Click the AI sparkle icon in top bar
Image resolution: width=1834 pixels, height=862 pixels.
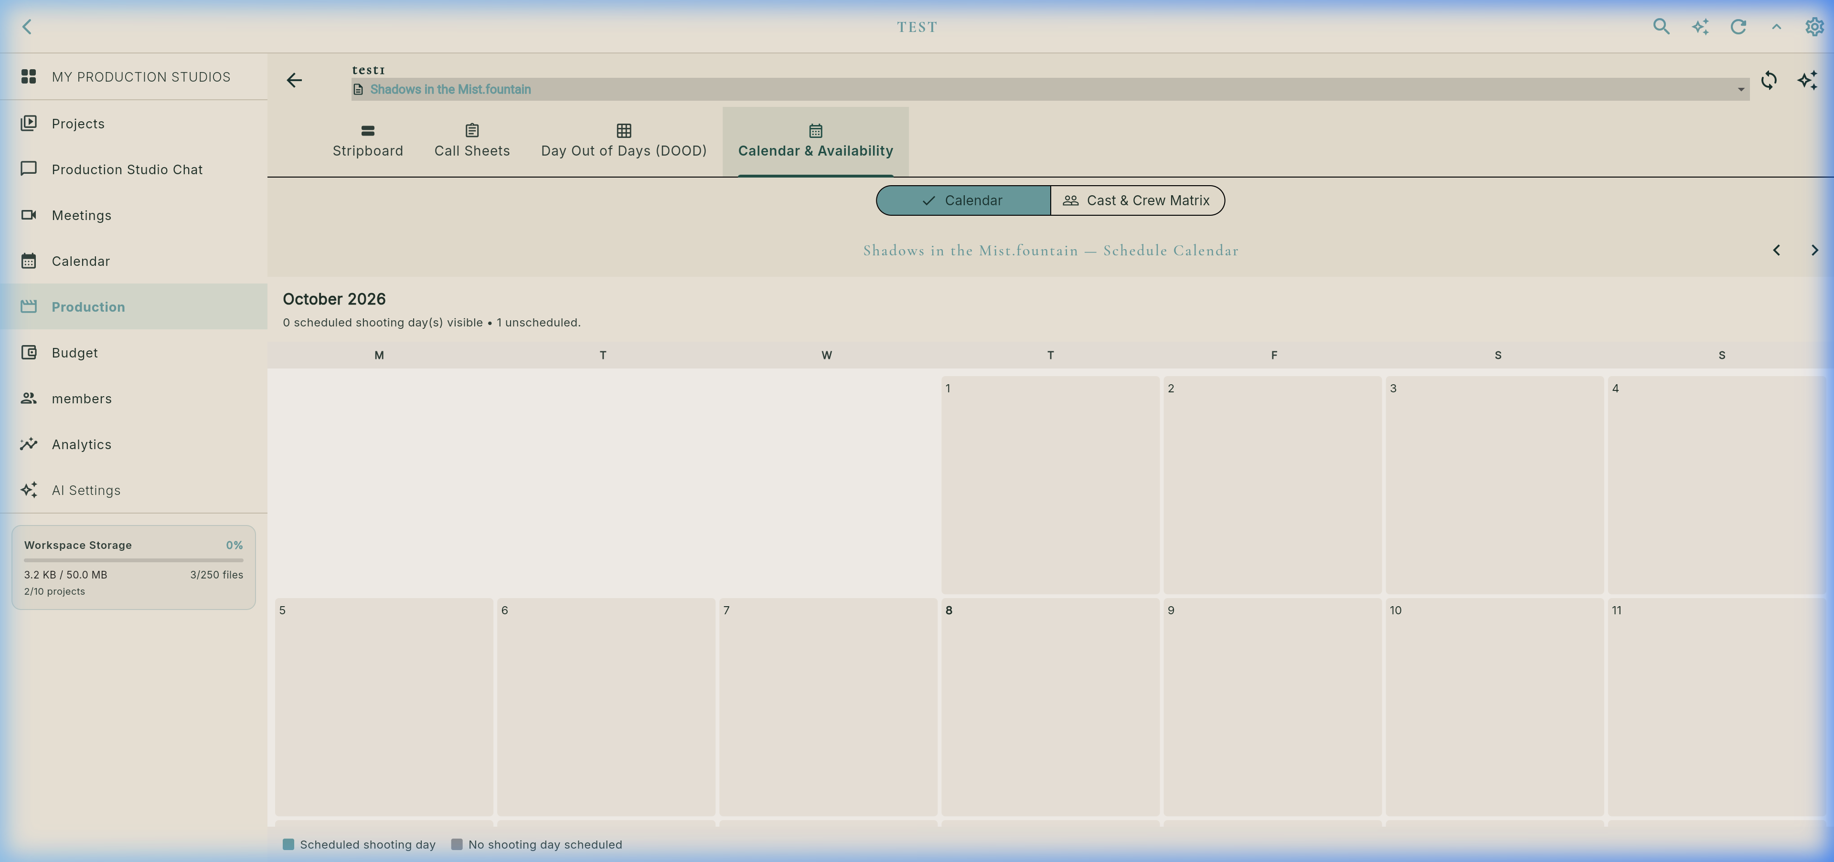1700,26
